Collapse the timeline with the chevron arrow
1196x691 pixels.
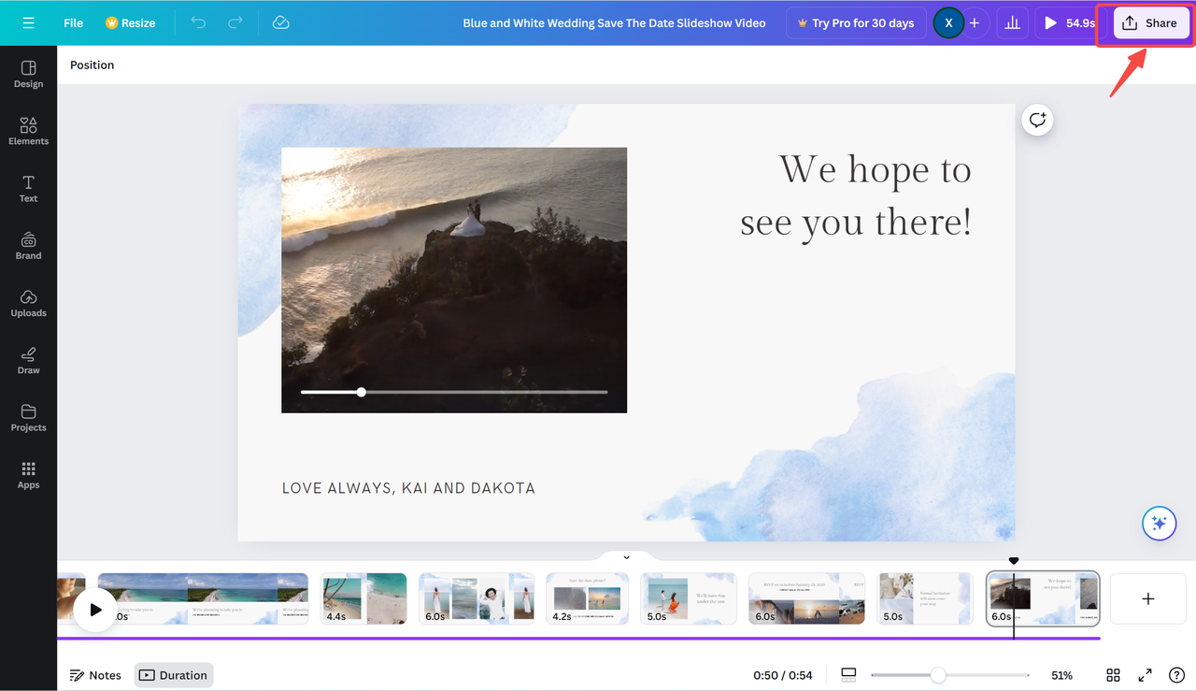coord(626,554)
